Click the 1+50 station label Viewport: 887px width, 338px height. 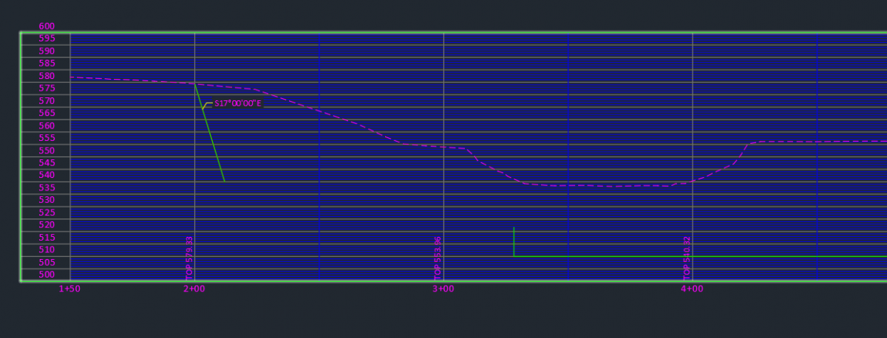[69, 289]
